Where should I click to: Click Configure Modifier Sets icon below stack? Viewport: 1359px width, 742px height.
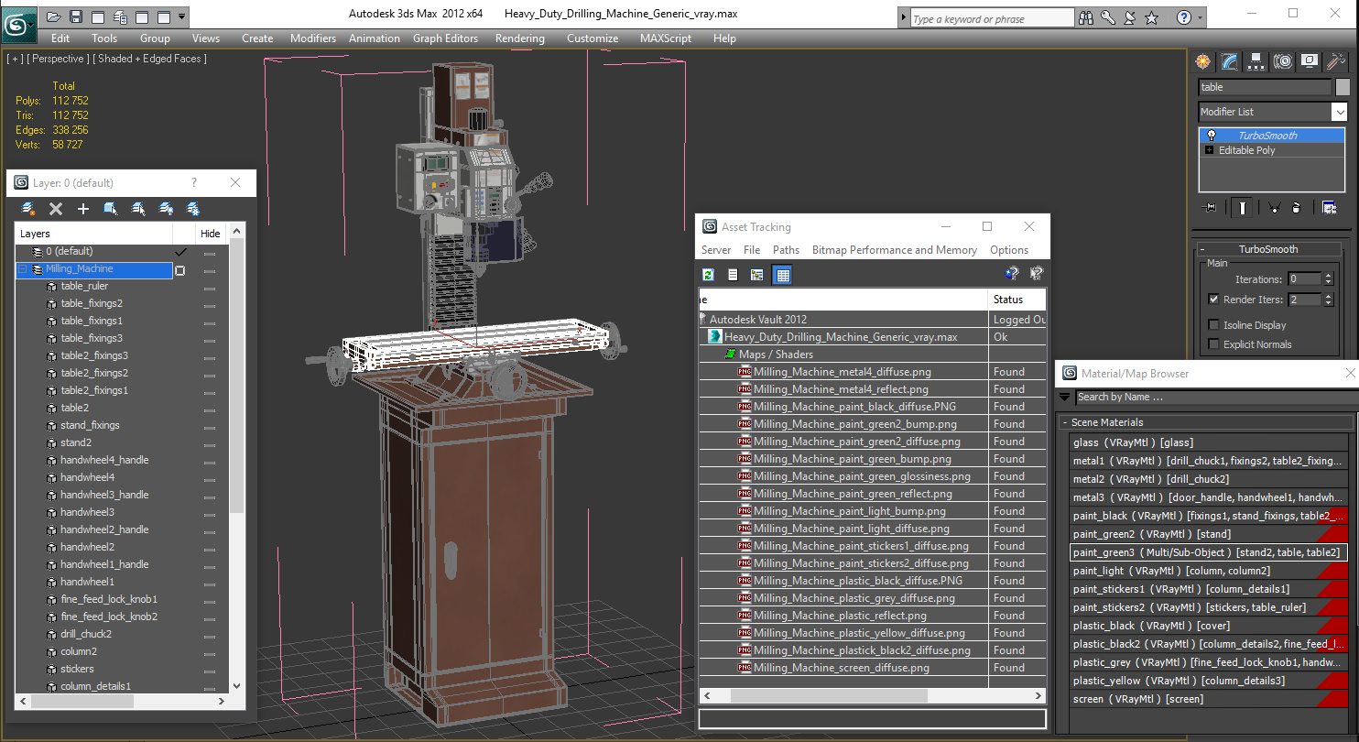(x=1329, y=208)
